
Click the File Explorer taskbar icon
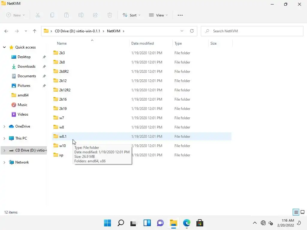tap(174, 223)
